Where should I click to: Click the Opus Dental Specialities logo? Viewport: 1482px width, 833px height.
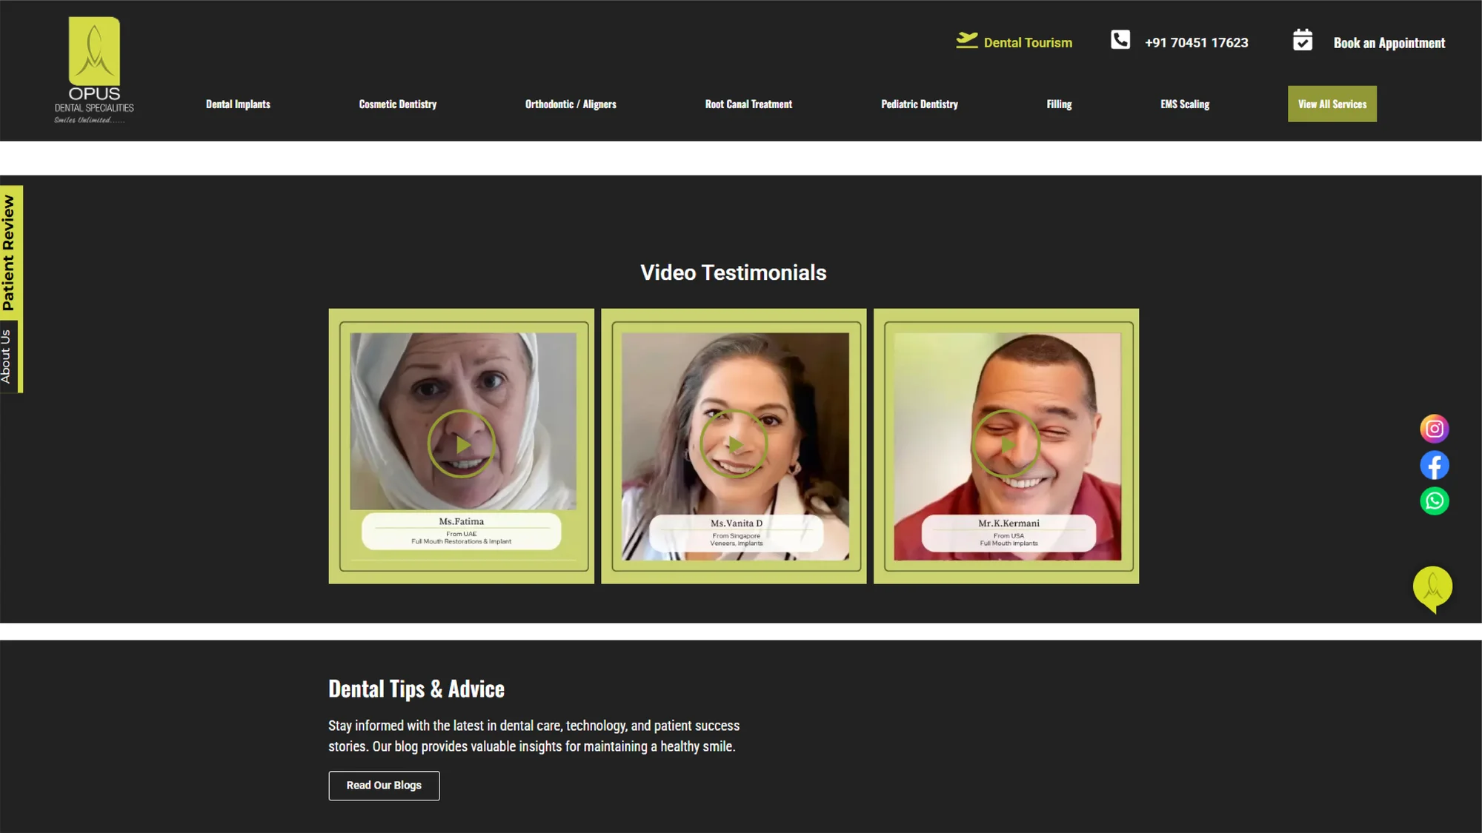coord(94,70)
